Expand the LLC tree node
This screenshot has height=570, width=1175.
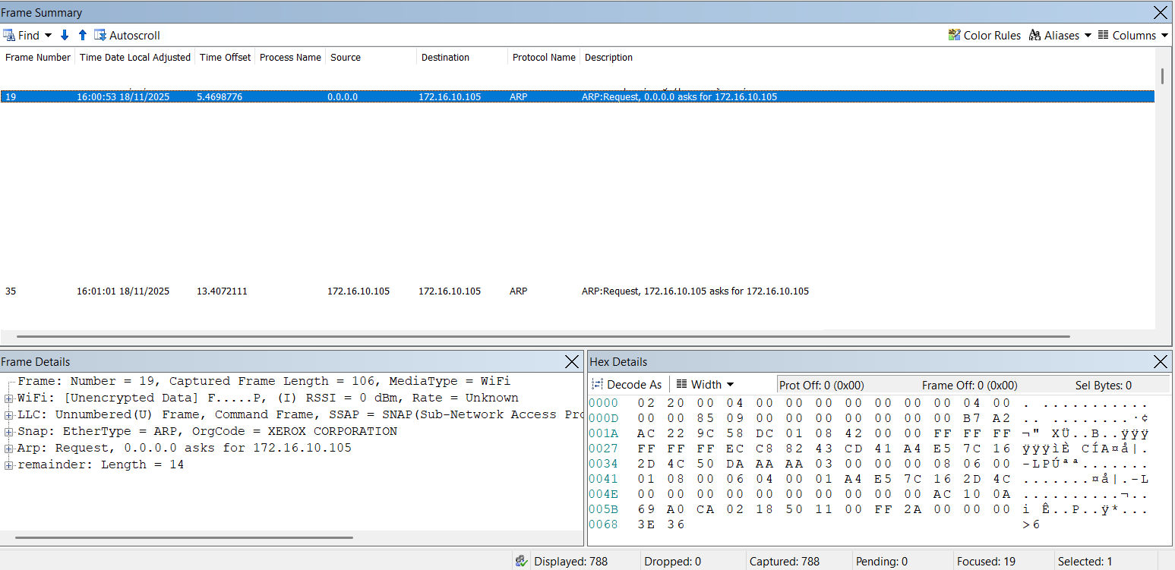click(x=9, y=415)
